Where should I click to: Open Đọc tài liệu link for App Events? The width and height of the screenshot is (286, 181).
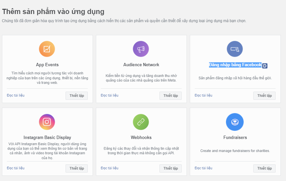(16, 95)
